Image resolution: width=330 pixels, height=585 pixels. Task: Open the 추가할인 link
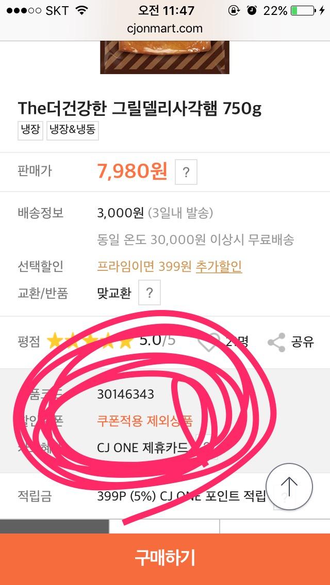pyautogui.click(x=219, y=266)
